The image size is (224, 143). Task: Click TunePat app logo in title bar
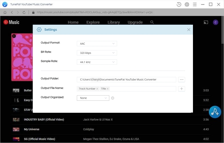5,4
